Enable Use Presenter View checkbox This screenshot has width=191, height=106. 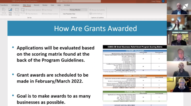(x=62, y=14)
